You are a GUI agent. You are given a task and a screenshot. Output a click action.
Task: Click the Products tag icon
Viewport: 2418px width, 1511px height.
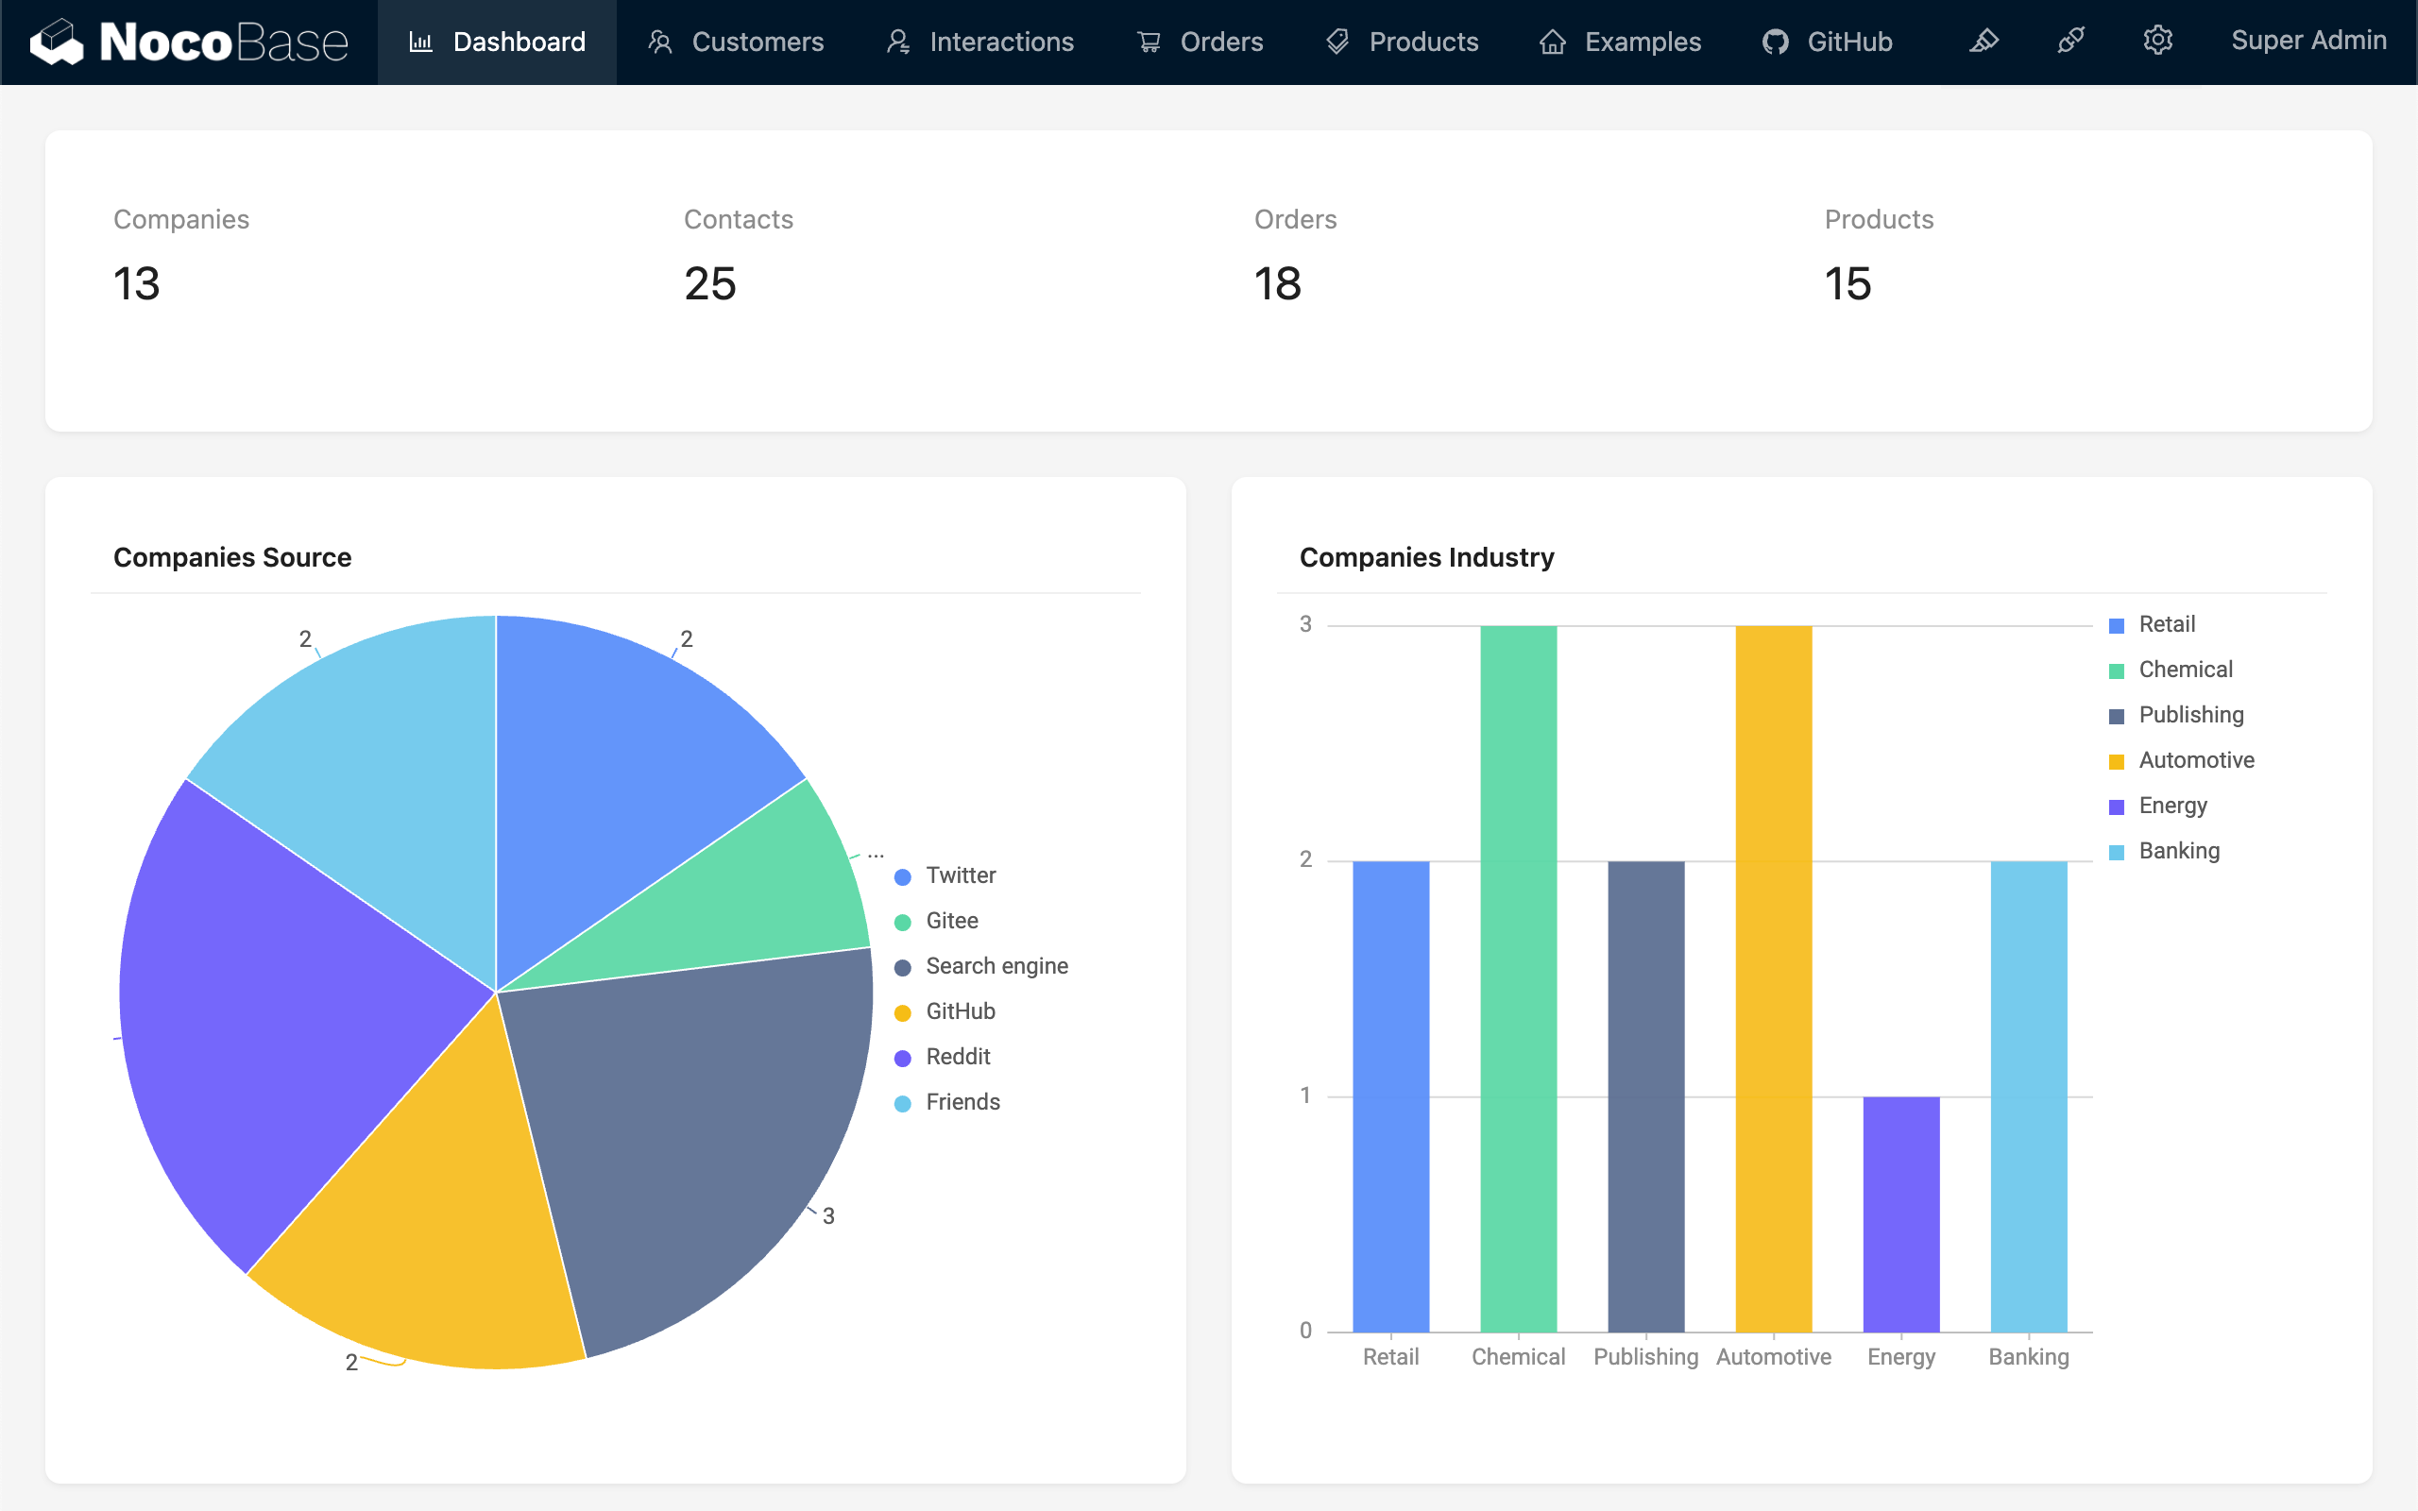click(1337, 42)
